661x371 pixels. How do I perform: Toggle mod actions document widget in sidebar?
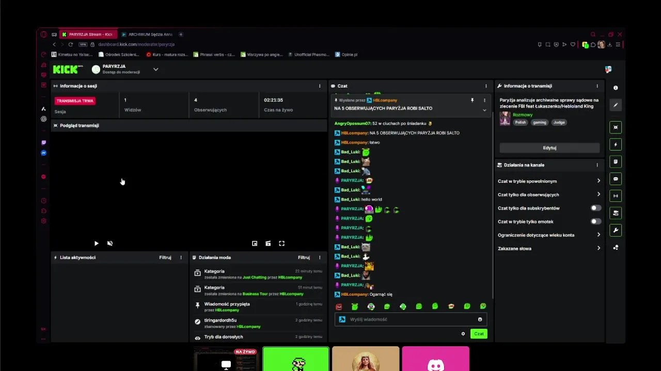(615, 161)
